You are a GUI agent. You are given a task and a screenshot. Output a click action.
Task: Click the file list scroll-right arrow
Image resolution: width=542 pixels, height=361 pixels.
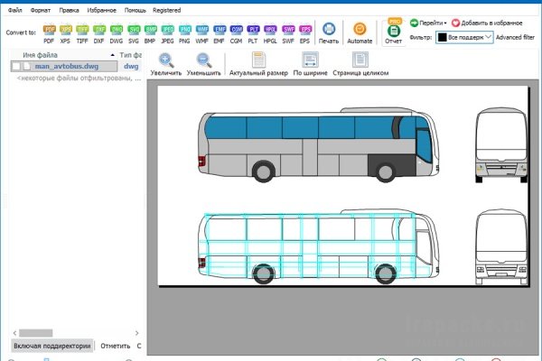(137, 333)
